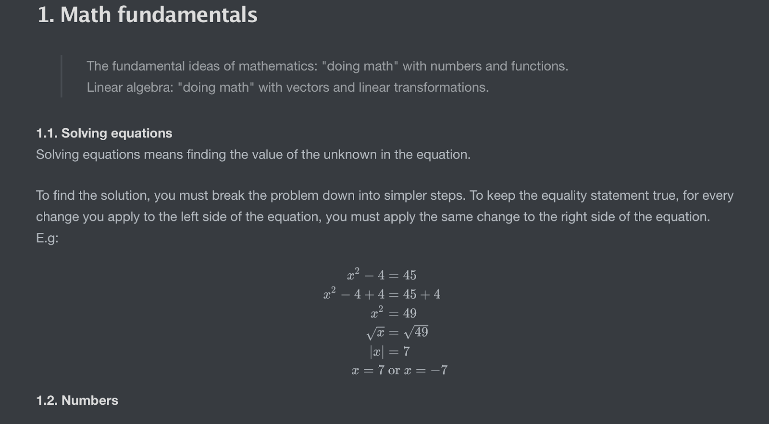Click the vertical bar beside the blockquote
The width and height of the screenshot is (769, 424).
point(62,76)
